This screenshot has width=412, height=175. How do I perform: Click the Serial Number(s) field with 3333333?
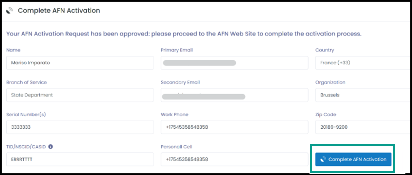point(80,127)
